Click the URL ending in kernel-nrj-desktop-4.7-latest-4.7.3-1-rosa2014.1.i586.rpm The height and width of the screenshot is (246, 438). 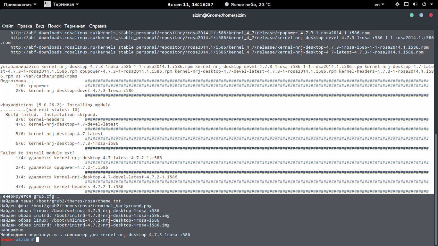217,52
